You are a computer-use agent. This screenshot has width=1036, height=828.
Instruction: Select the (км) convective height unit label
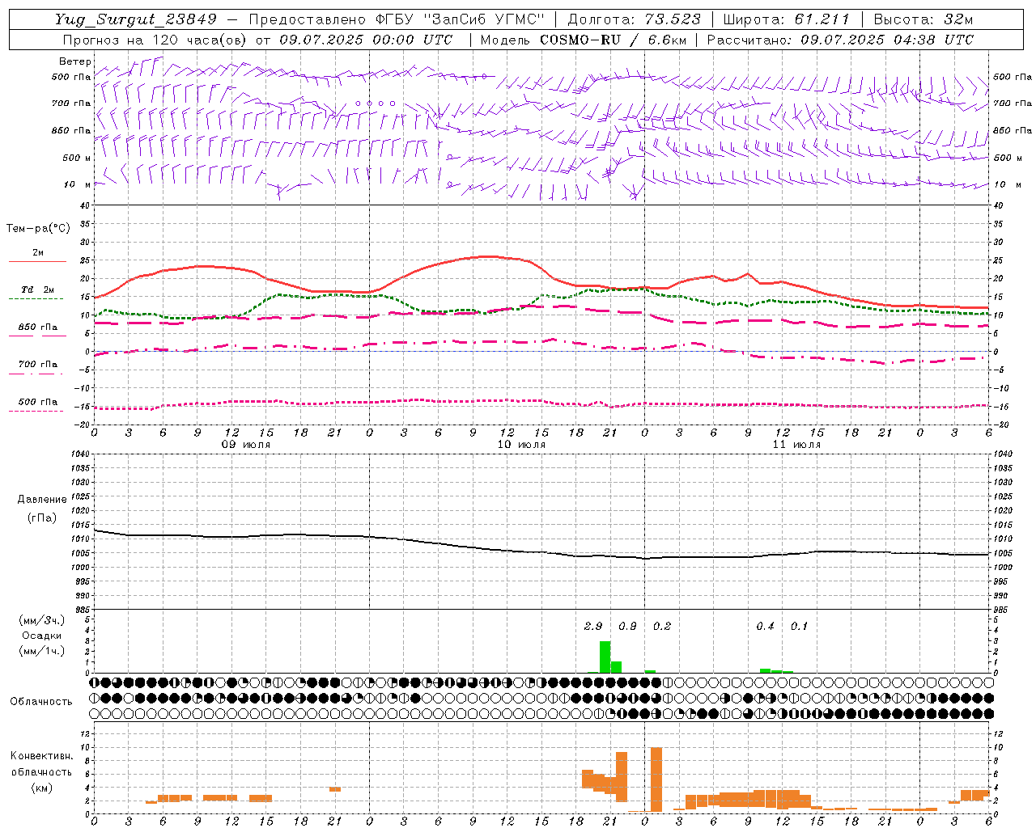click(x=42, y=788)
